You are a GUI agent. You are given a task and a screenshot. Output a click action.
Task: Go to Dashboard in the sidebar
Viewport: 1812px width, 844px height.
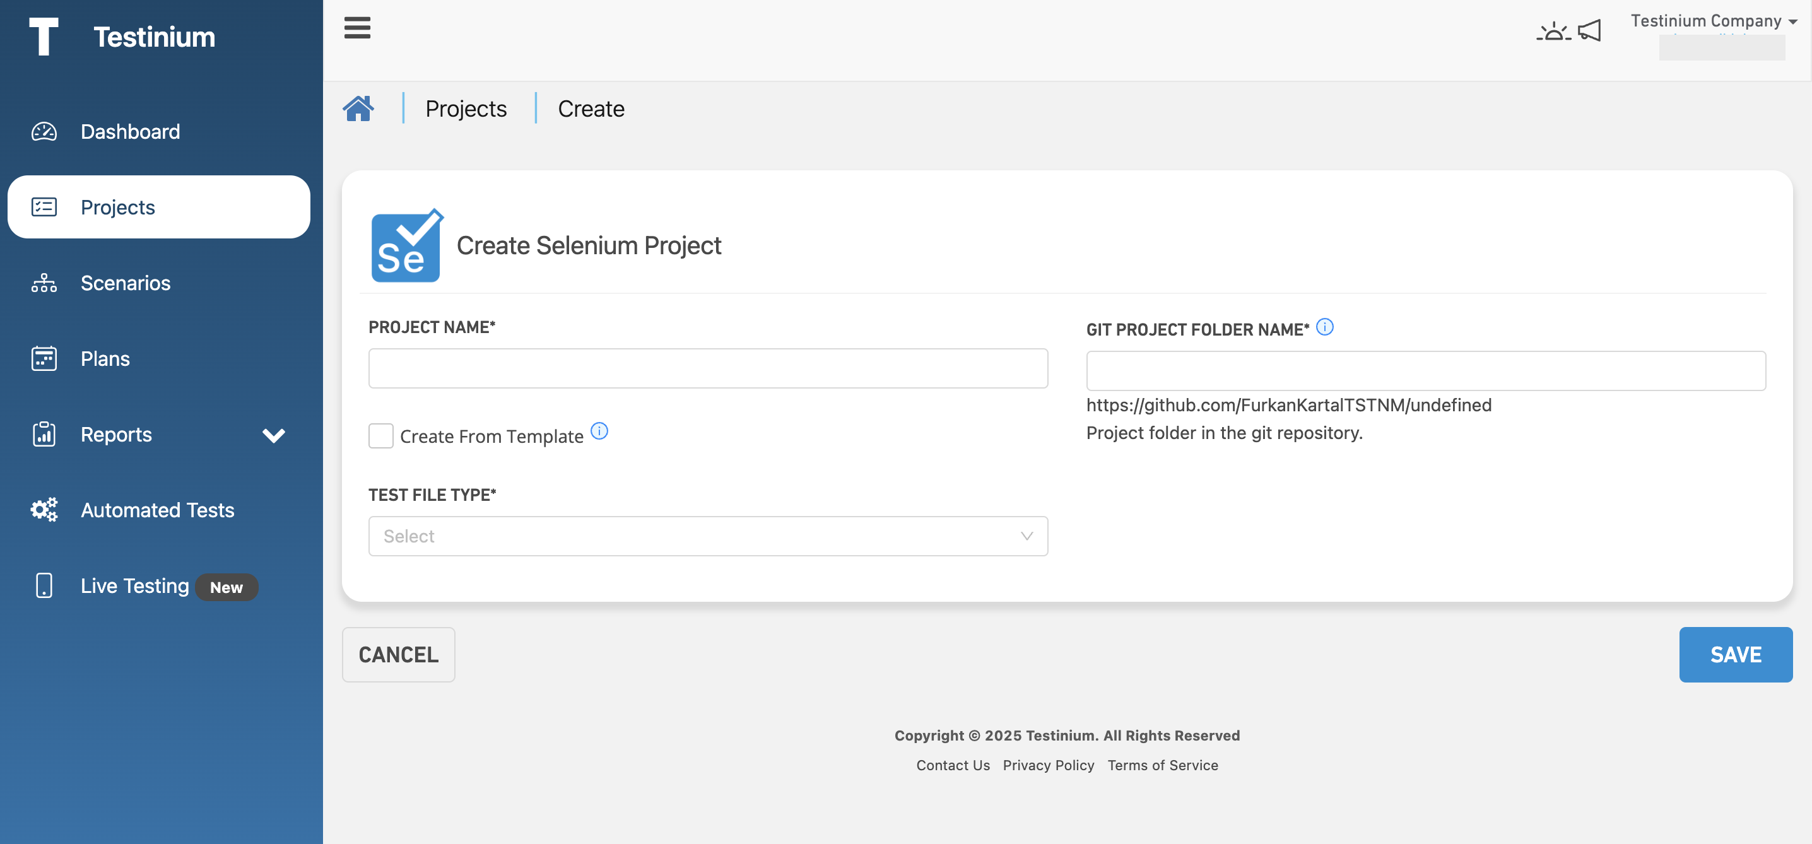click(130, 132)
